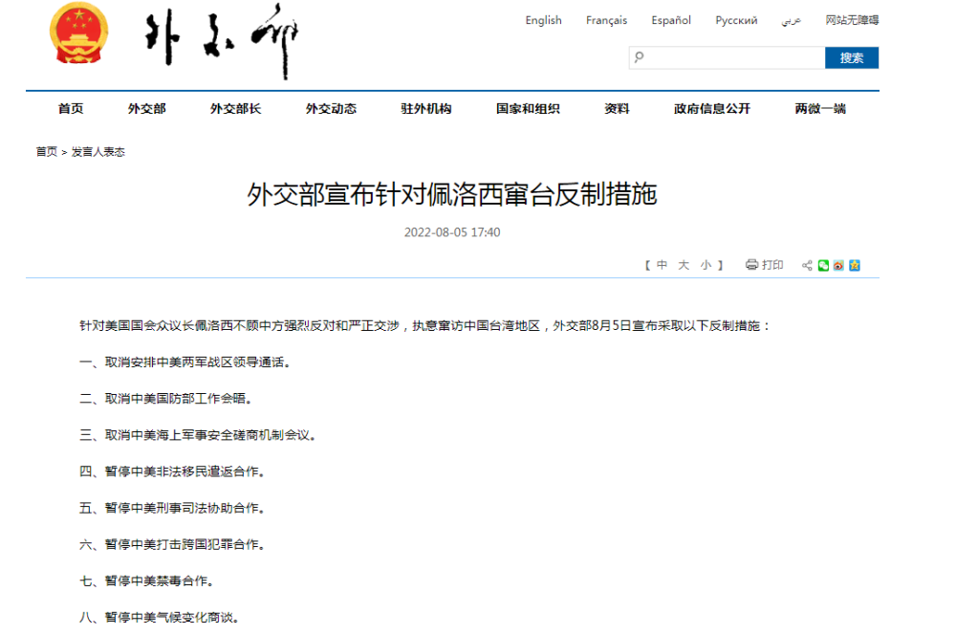Click the magnifier icon in search box

[640, 57]
